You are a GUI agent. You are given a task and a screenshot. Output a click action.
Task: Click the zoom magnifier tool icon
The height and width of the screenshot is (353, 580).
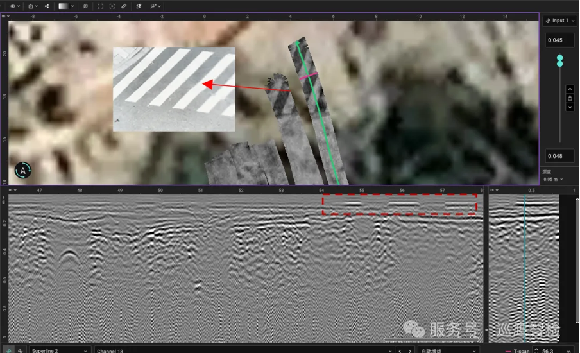(x=86, y=6)
